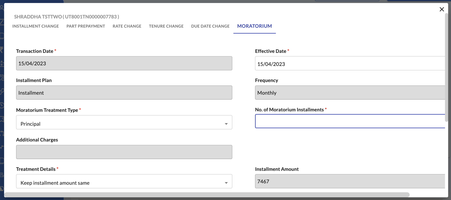This screenshot has height=200, width=451.
Task: Click the rupee icon in the left sidebar
Action: coord(2,49)
